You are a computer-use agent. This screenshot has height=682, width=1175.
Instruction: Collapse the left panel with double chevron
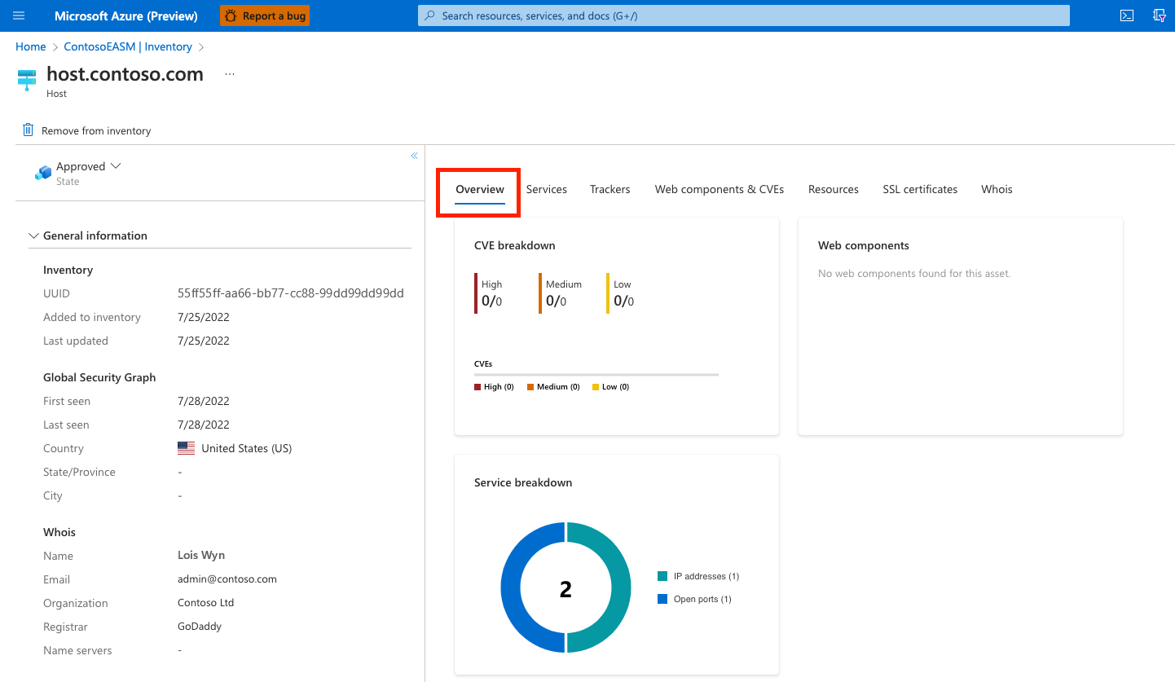tap(414, 156)
